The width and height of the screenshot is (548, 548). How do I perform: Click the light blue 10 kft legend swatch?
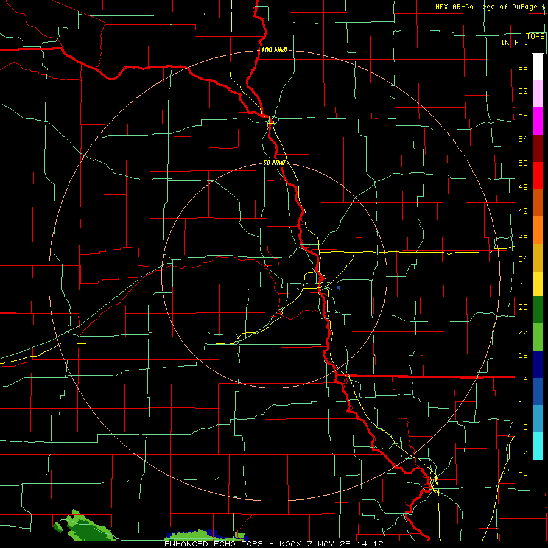[538, 418]
